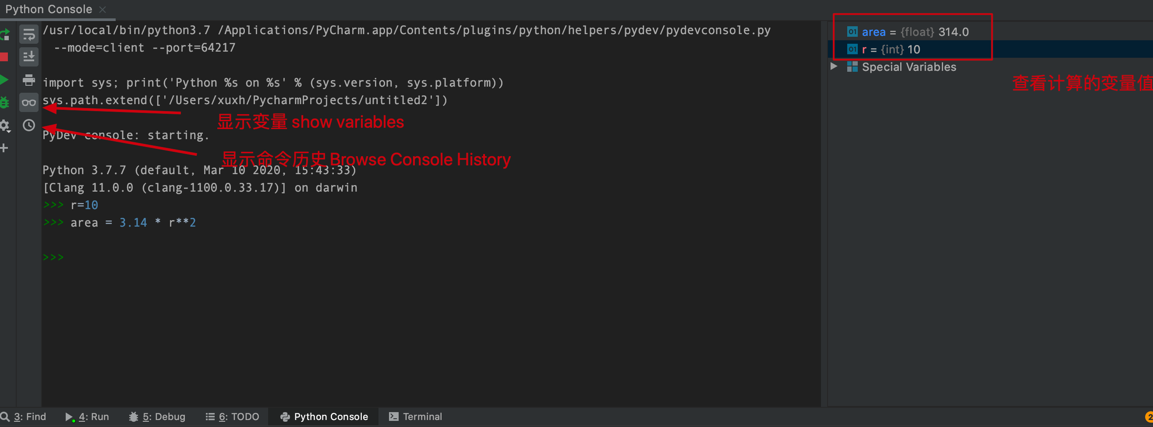Image resolution: width=1153 pixels, height=427 pixels.
Task: Open the 3: Find tool window
Action: coord(23,416)
